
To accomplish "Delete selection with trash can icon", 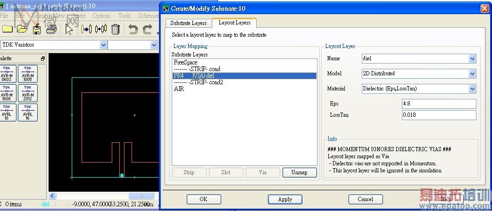I will [x=116, y=29].
